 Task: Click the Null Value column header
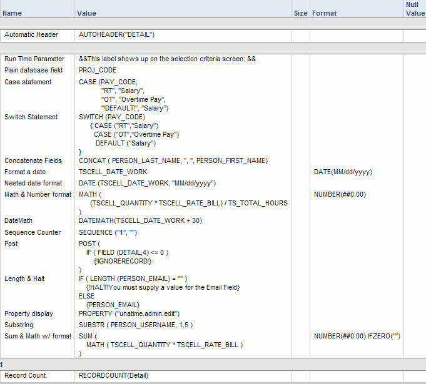415,9
